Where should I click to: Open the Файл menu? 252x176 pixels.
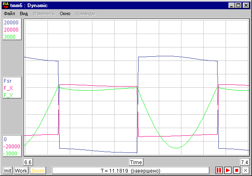click(x=9, y=13)
